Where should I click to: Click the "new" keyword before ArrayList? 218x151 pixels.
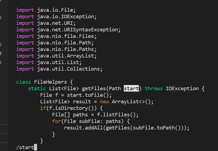coord(104,102)
